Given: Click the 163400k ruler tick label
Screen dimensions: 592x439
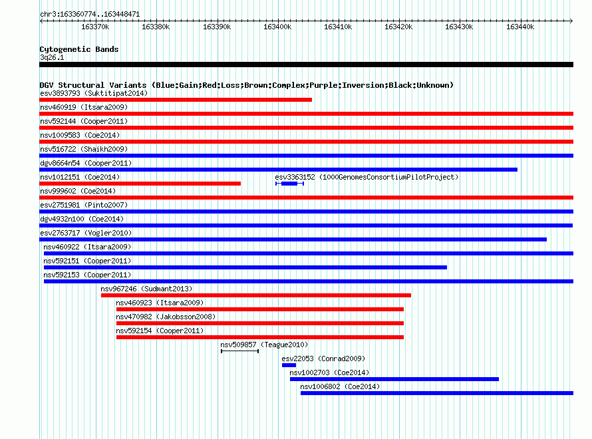Looking at the screenshot, I should (277, 27).
